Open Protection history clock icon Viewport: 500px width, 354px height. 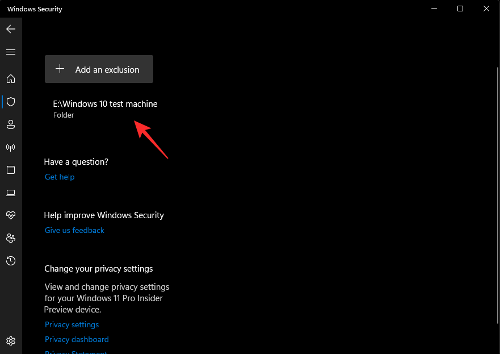[11, 261]
